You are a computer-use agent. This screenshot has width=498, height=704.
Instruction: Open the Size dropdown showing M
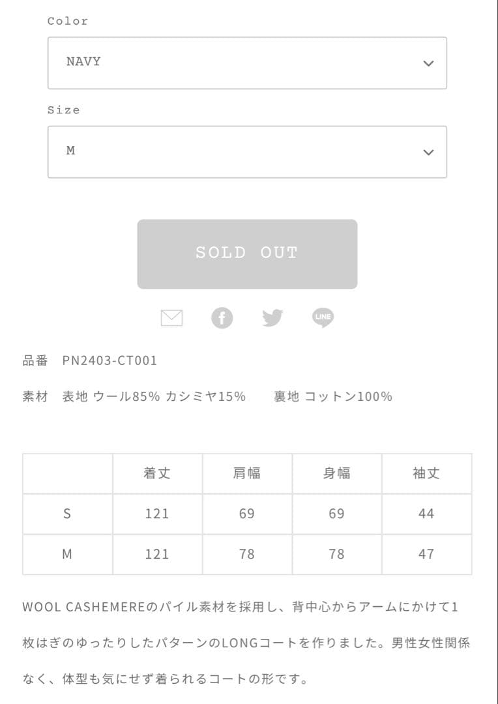coord(246,151)
